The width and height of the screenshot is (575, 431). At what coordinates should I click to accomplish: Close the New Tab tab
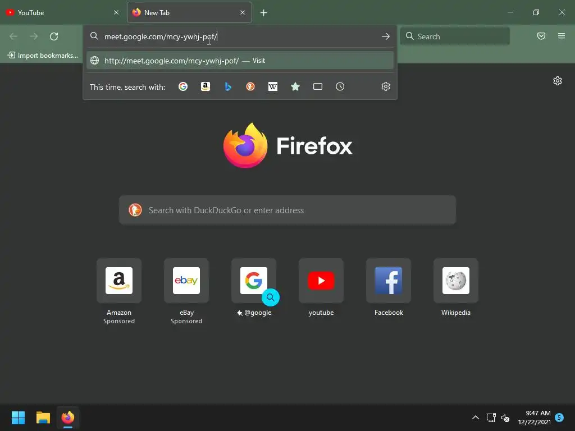pos(243,12)
